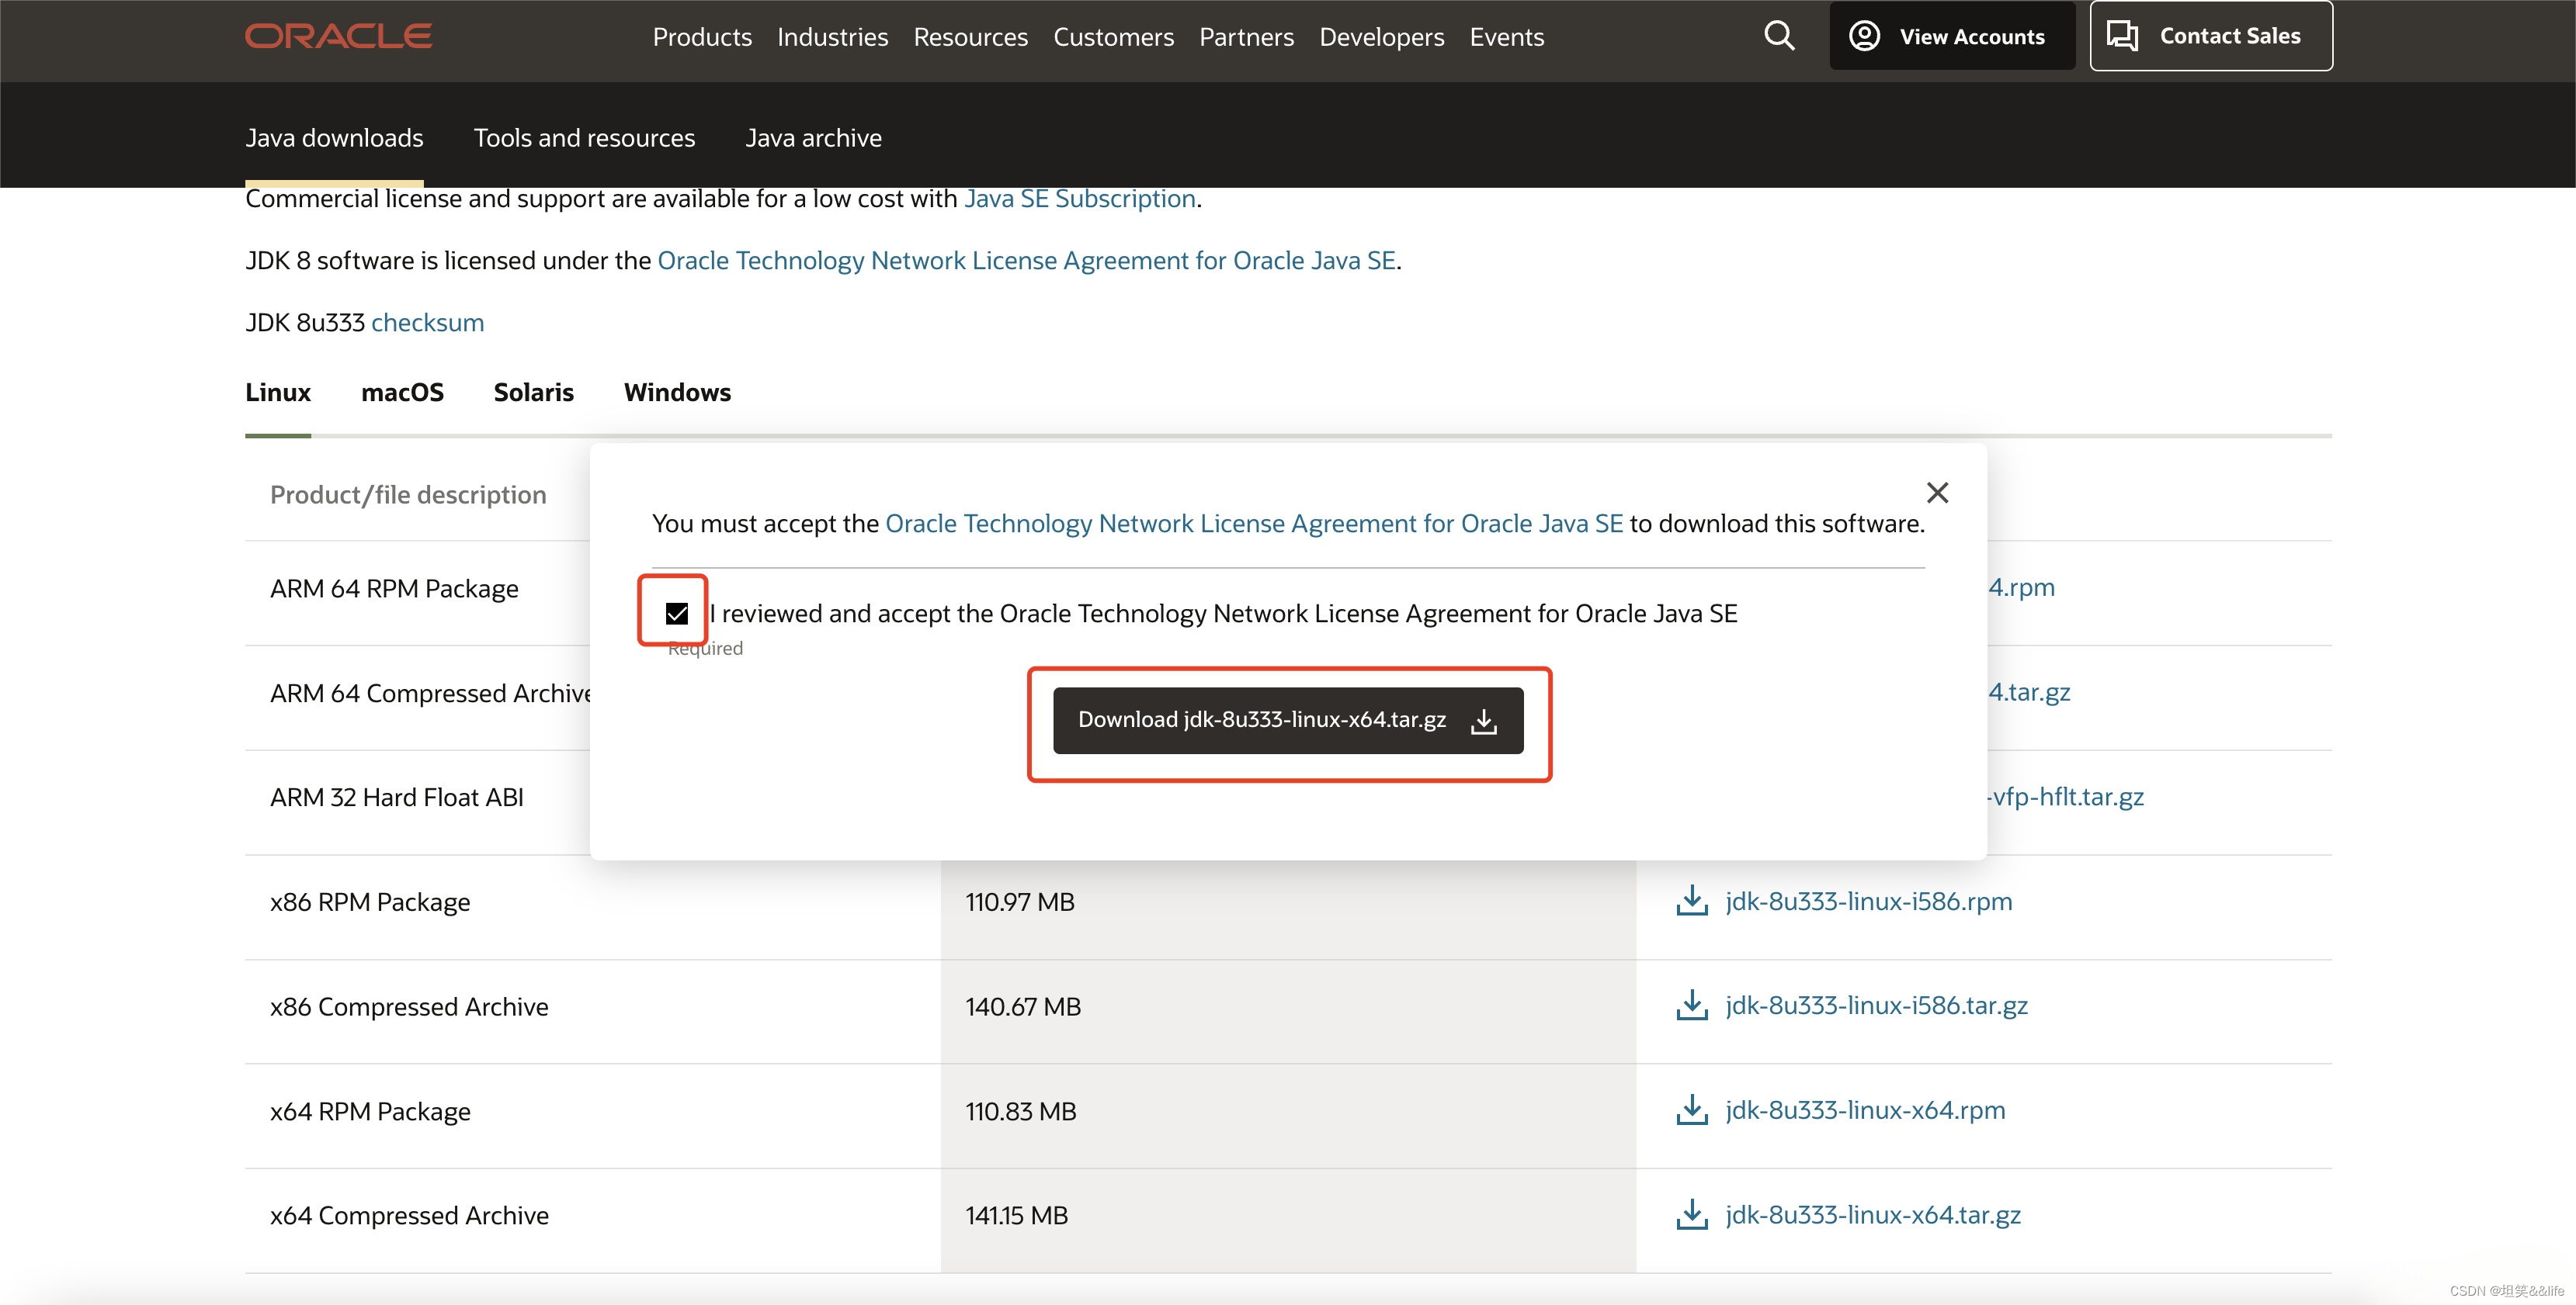
Task: Open the Partners menu
Action: [1246, 37]
